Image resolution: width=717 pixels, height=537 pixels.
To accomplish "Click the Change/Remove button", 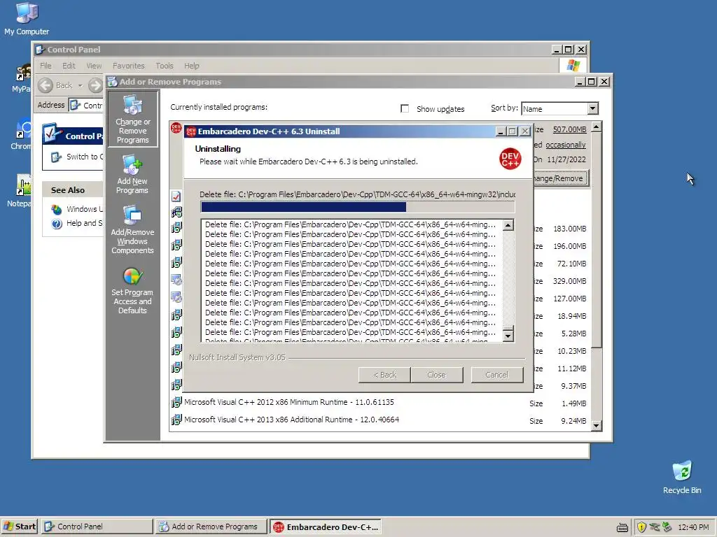I will [561, 178].
